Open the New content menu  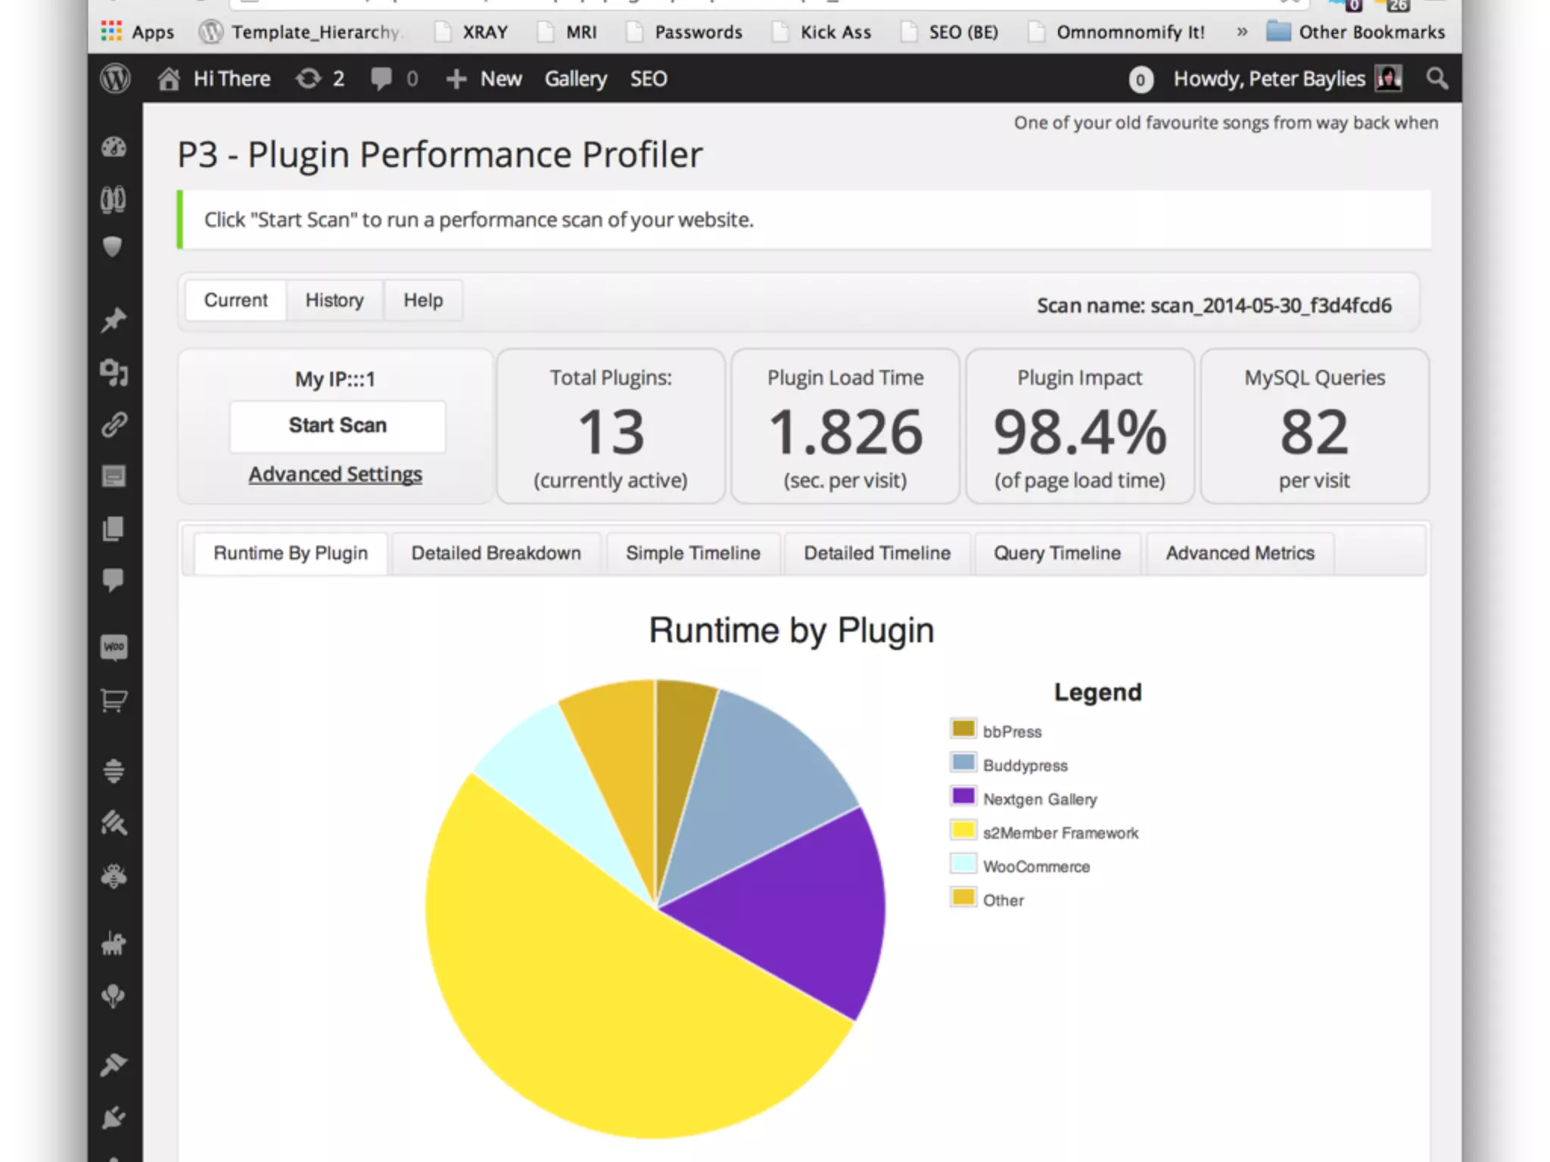484,79
